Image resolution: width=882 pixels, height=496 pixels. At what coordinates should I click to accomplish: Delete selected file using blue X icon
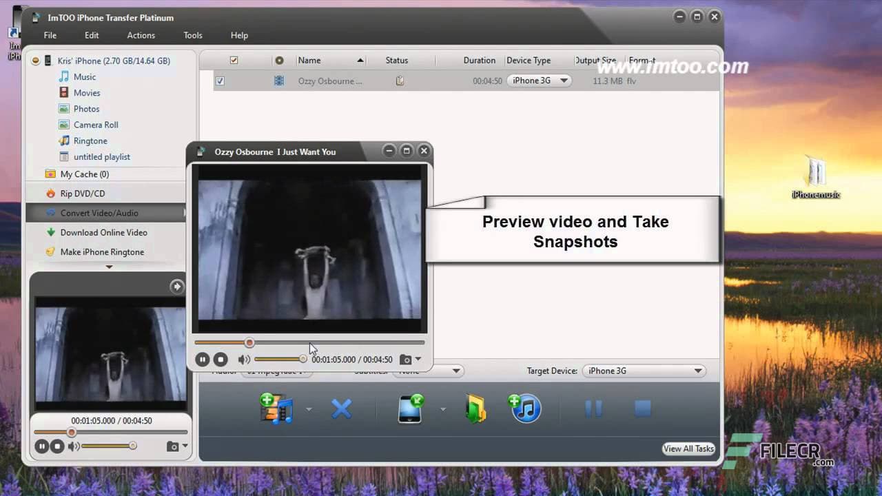coord(342,408)
